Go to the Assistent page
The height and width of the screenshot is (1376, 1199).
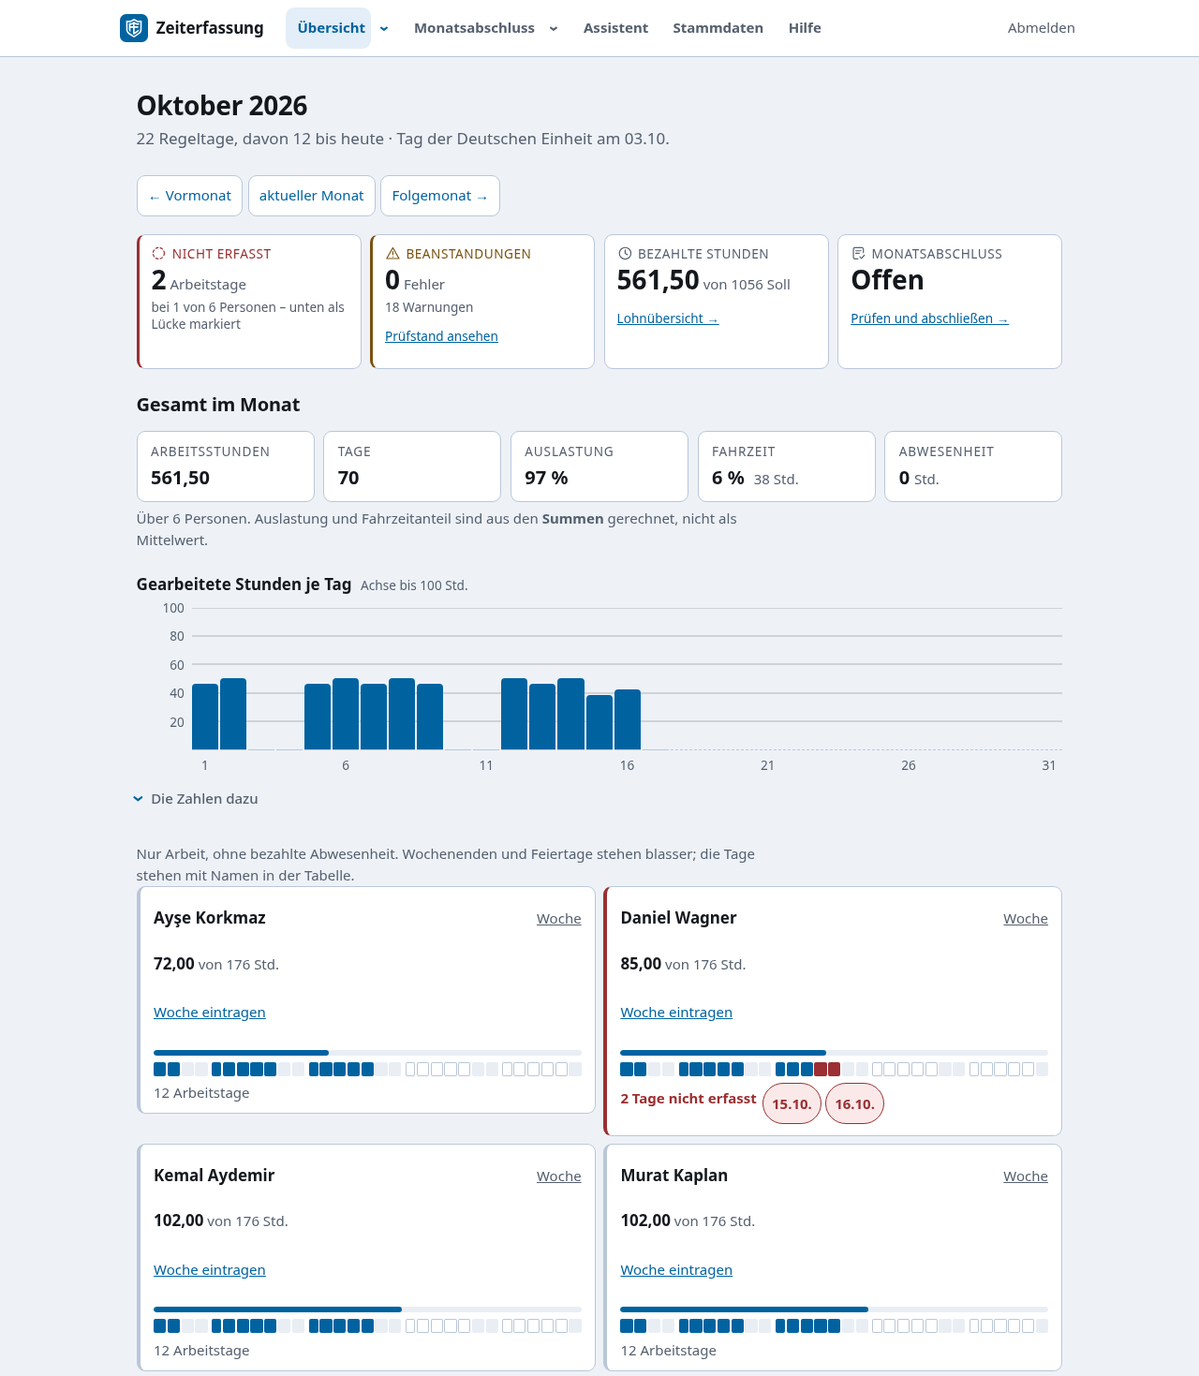pyautogui.click(x=615, y=28)
